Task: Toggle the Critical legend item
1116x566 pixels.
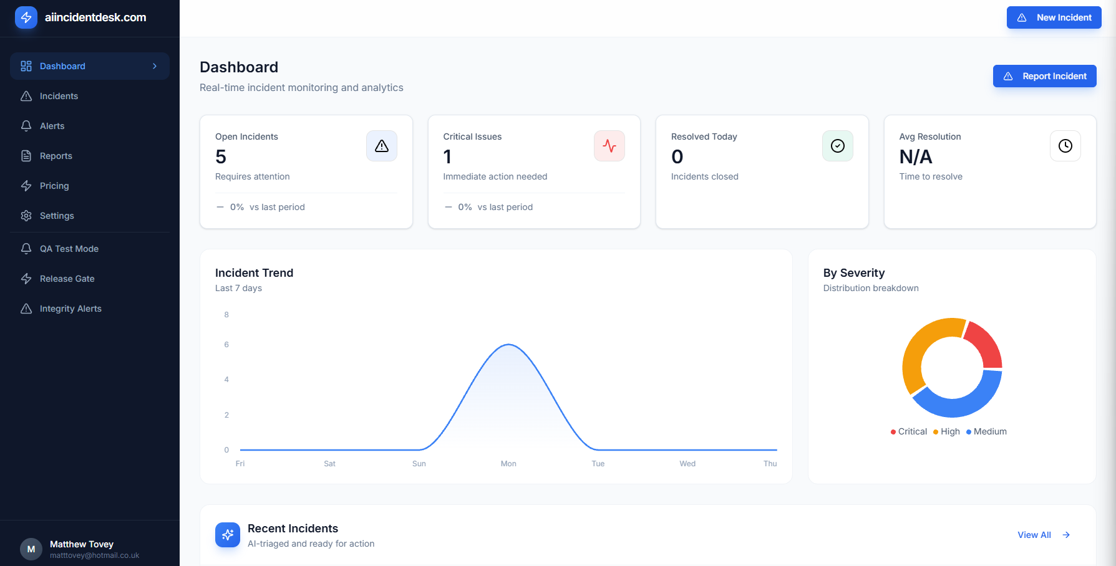Action: (909, 431)
